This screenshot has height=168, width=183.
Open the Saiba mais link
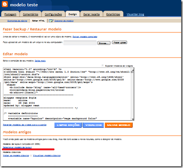point(40,61)
